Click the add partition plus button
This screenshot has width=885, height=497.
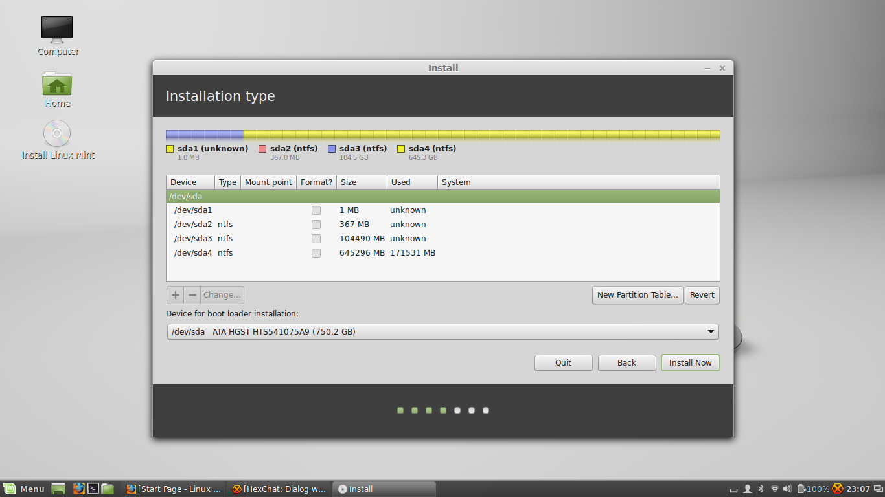click(x=175, y=295)
